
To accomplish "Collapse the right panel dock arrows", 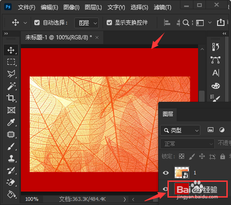I will pyautogui.click(x=225, y=33).
